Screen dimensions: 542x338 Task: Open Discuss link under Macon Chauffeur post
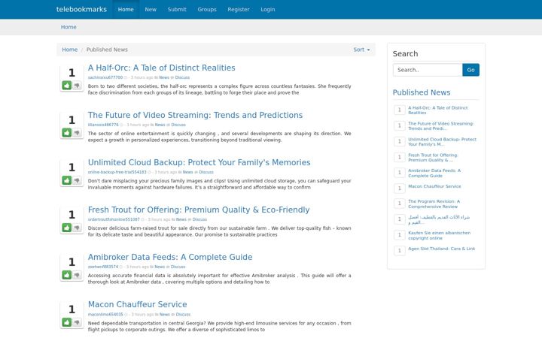(x=183, y=315)
